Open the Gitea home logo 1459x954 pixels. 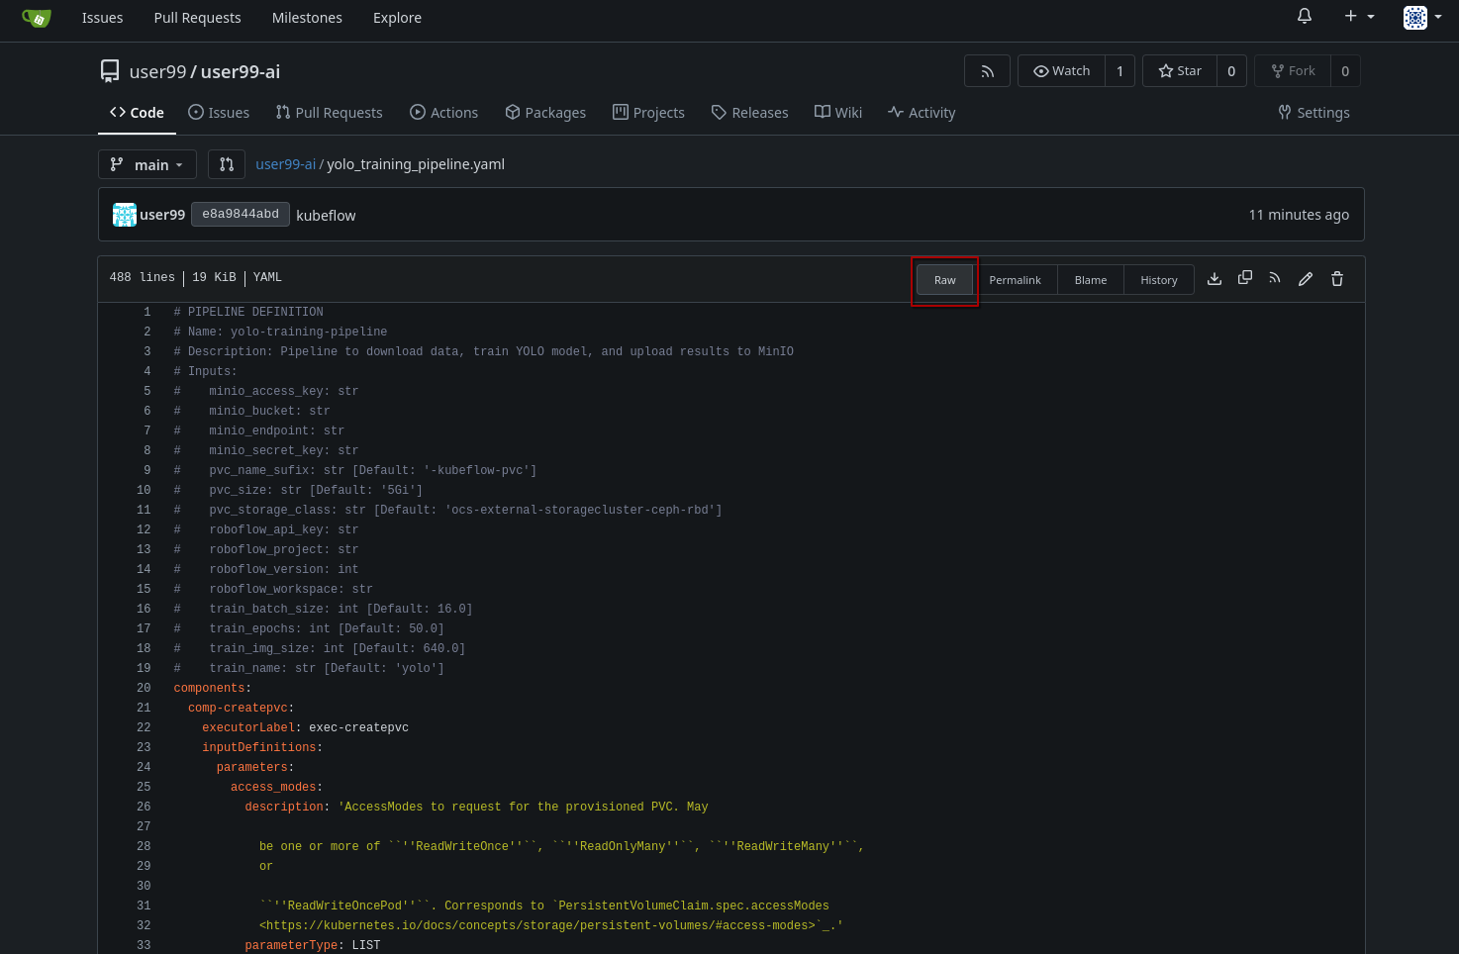pos(37,18)
